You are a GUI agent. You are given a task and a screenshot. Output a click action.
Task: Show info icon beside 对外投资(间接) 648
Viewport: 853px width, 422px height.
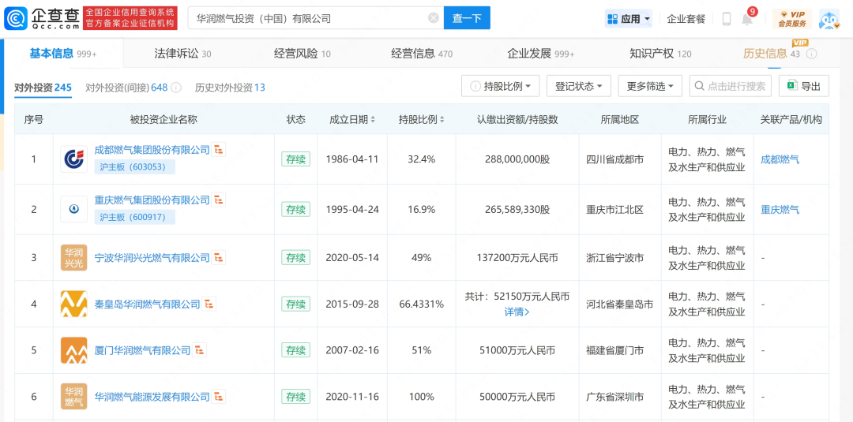coord(176,88)
